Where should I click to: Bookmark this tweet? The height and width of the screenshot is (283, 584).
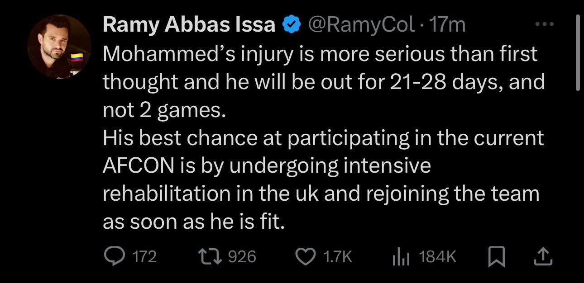point(497,257)
